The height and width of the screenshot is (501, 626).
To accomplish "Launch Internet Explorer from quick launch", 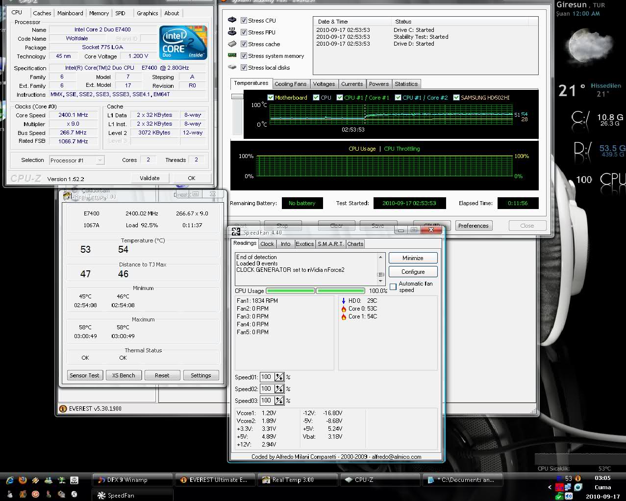I will pyautogui.click(x=9, y=480).
